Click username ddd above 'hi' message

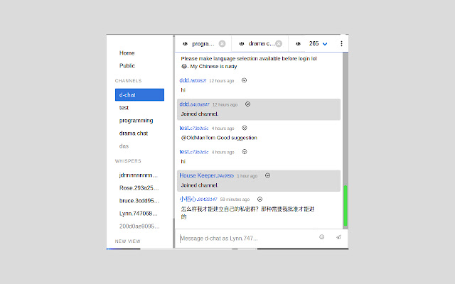(x=193, y=80)
